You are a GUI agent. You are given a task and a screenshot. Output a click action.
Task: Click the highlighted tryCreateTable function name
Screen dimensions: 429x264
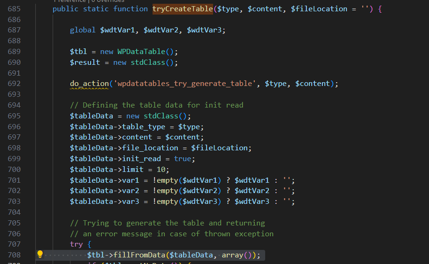(183, 9)
